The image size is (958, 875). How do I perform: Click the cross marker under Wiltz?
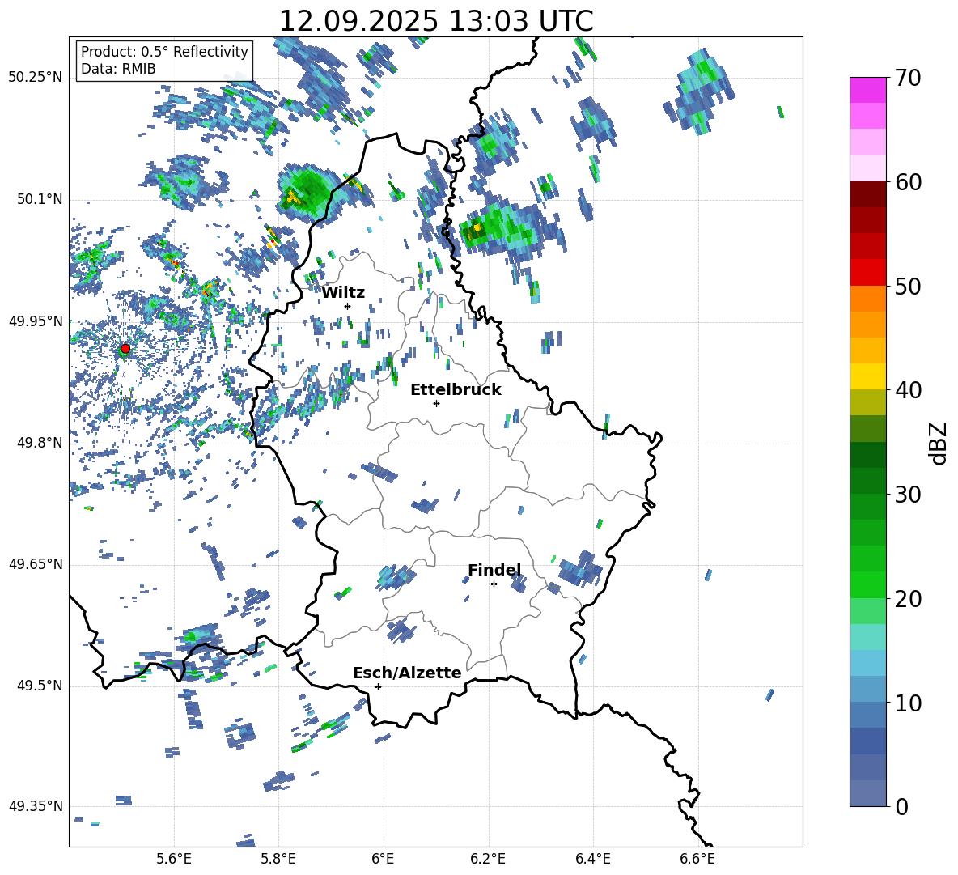(x=348, y=306)
